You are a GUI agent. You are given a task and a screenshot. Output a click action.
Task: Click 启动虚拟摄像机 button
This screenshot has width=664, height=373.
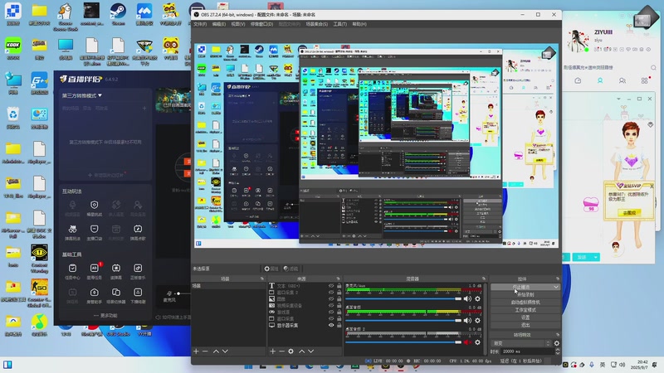(x=525, y=302)
